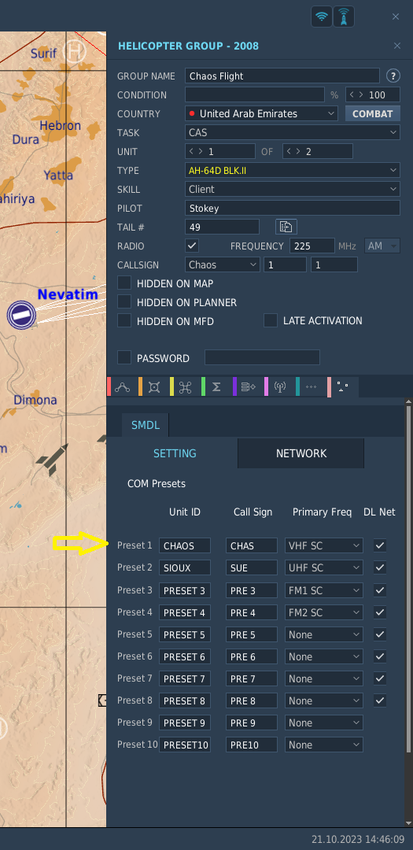Uncheck DL Net for Preset 8
The width and height of the screenshot is (413, 850).
point(380,700)
